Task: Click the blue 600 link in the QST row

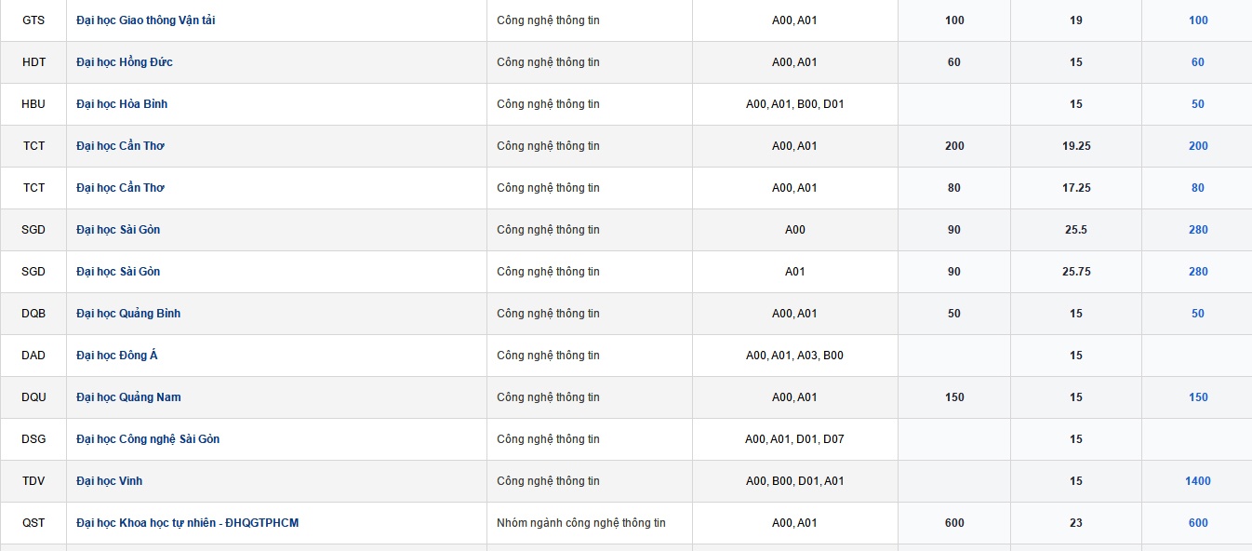Action: click(1198, 523)
